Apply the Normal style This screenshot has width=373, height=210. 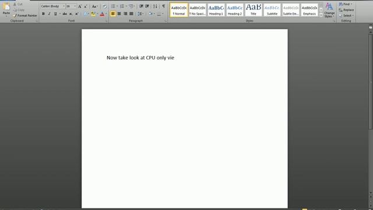coord(179,10)
